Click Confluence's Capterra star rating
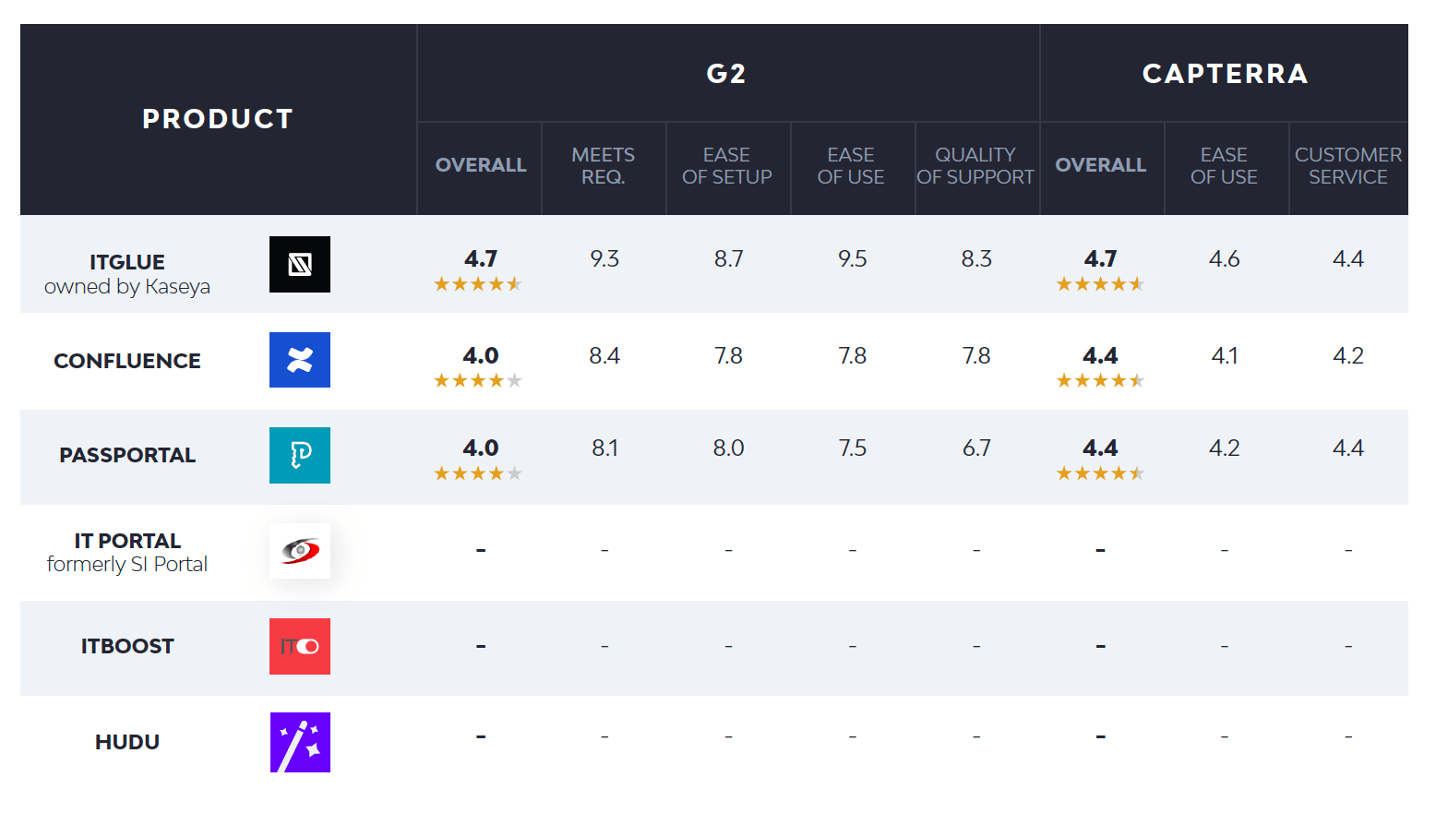 [x=1100, y=380]
